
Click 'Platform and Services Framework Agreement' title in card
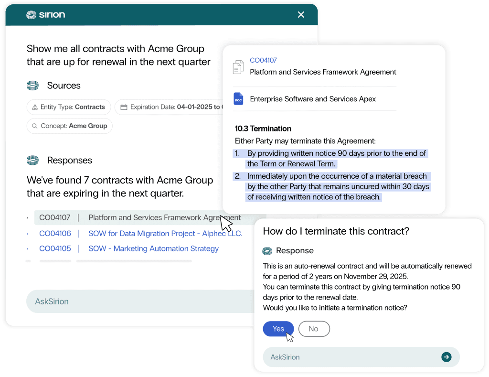click(x=323, y=72)
